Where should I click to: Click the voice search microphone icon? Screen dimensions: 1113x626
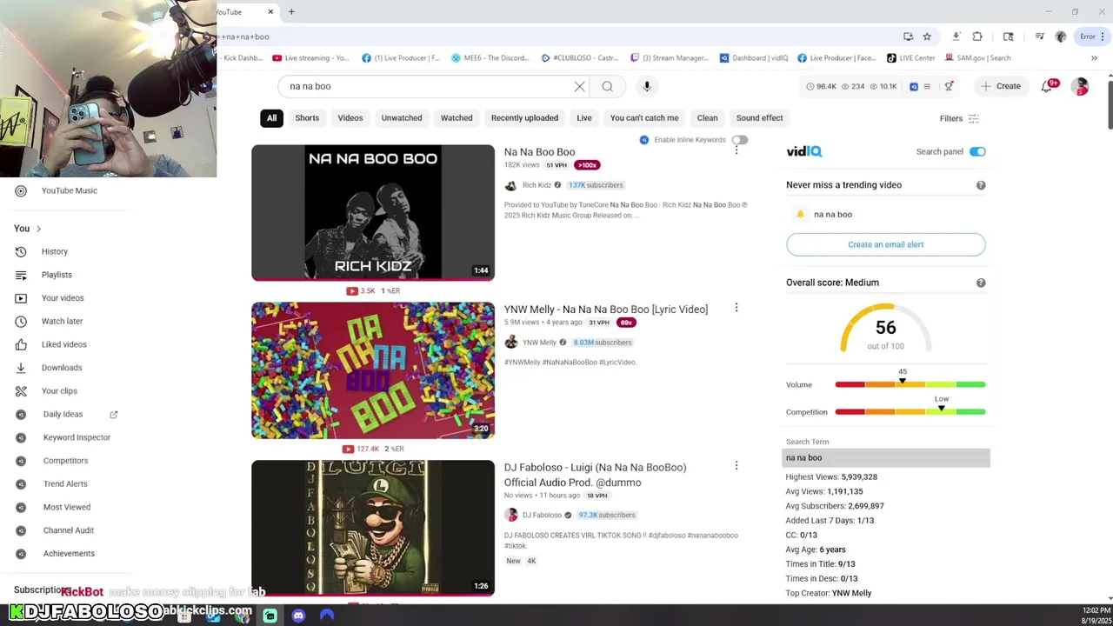pos(647,86)
